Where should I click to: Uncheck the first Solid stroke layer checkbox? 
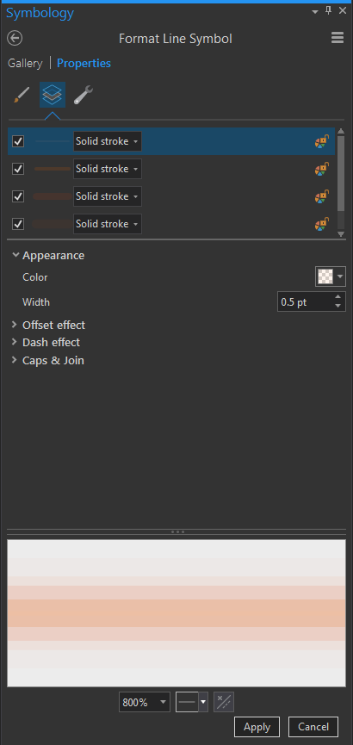(18, 141)
